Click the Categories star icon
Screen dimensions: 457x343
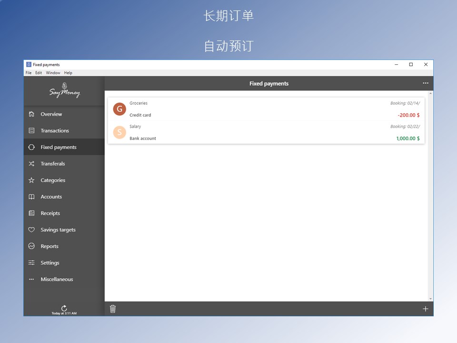pyautogui.click(x=31, y=180)
